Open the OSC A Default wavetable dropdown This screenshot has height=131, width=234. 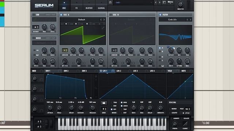coord(82,20)
